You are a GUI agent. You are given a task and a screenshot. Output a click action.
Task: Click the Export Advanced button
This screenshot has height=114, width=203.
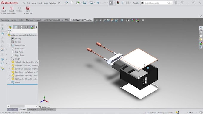pyautogui.click(x=11, y=10)
